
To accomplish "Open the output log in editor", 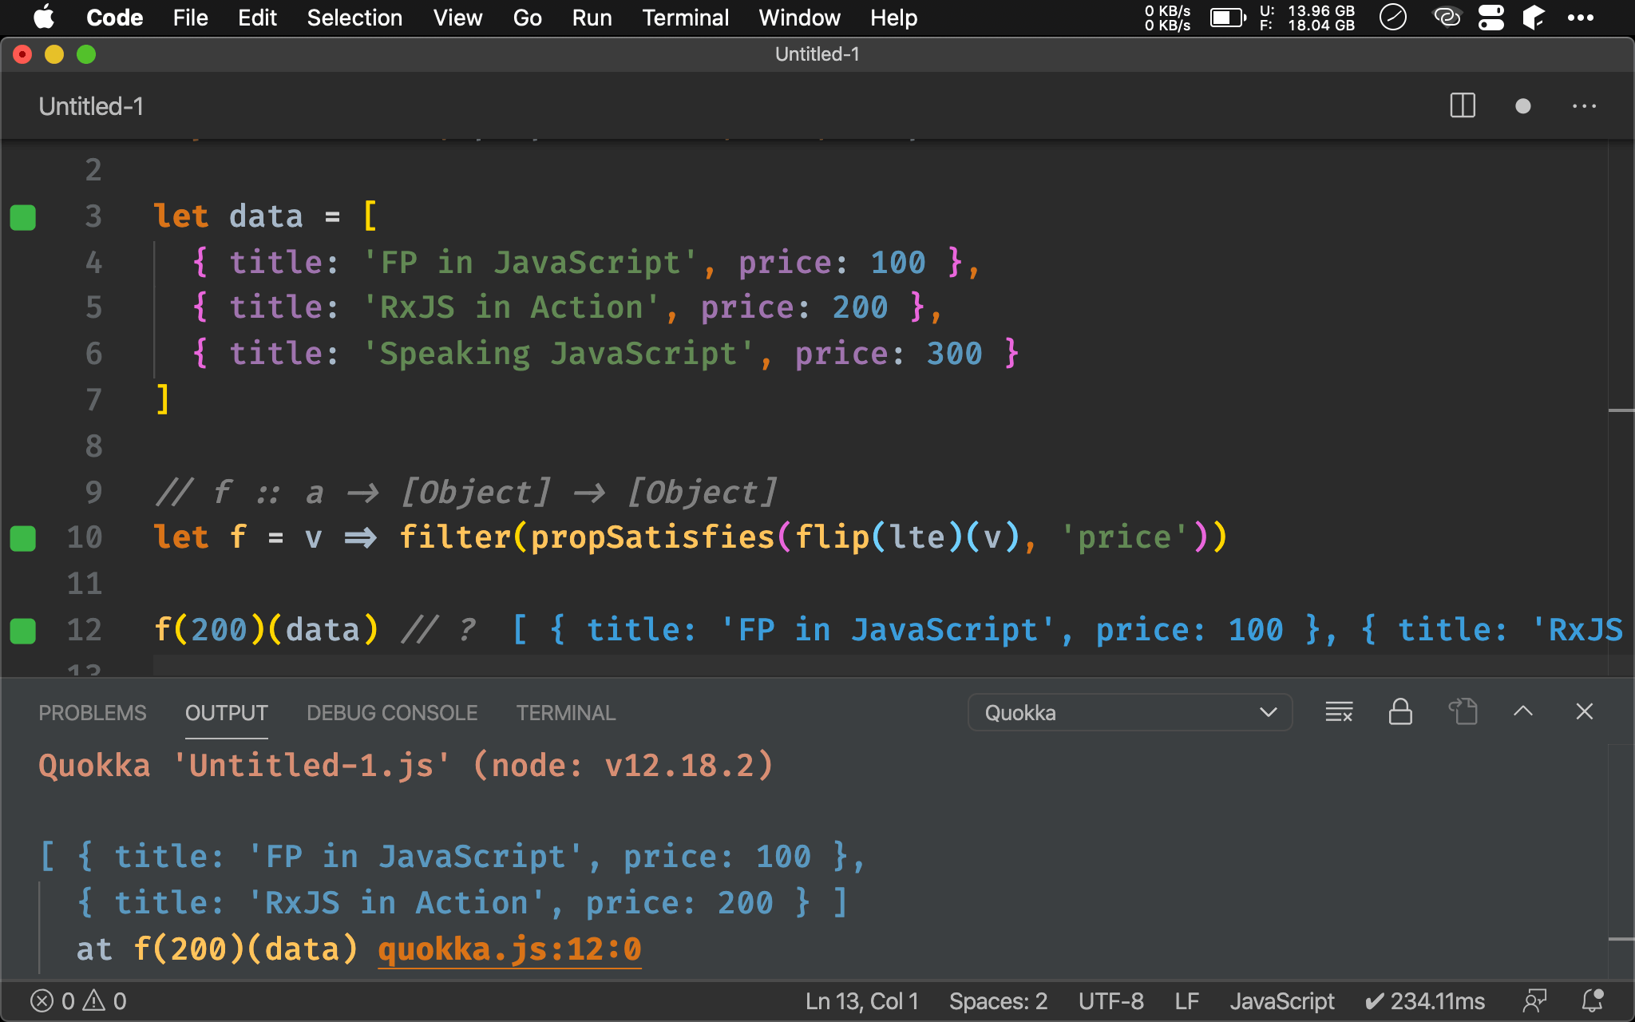I will point(1463,711).
